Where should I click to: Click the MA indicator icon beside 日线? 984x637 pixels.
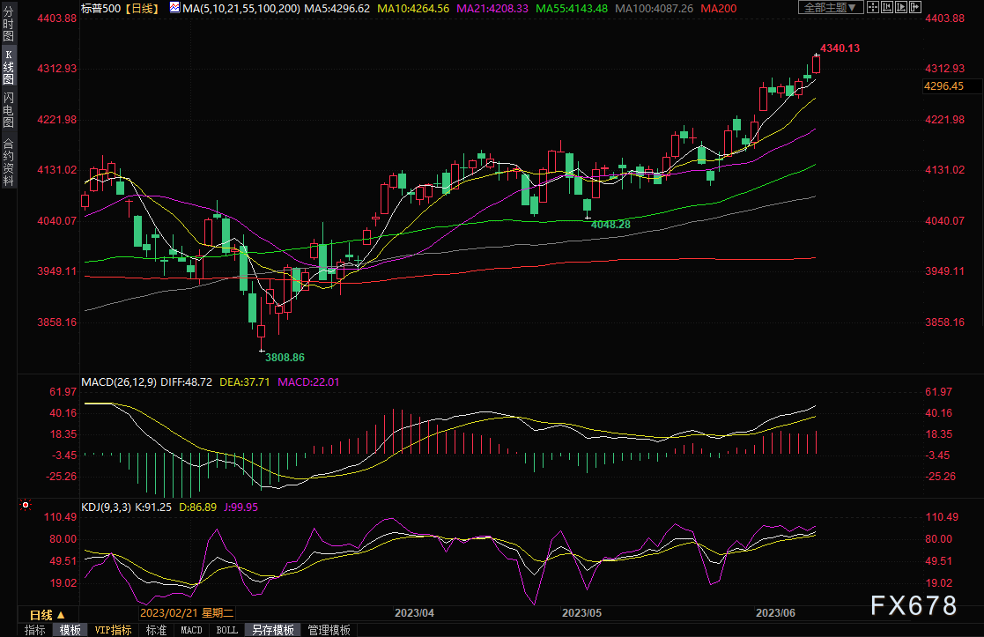(174, 8)
